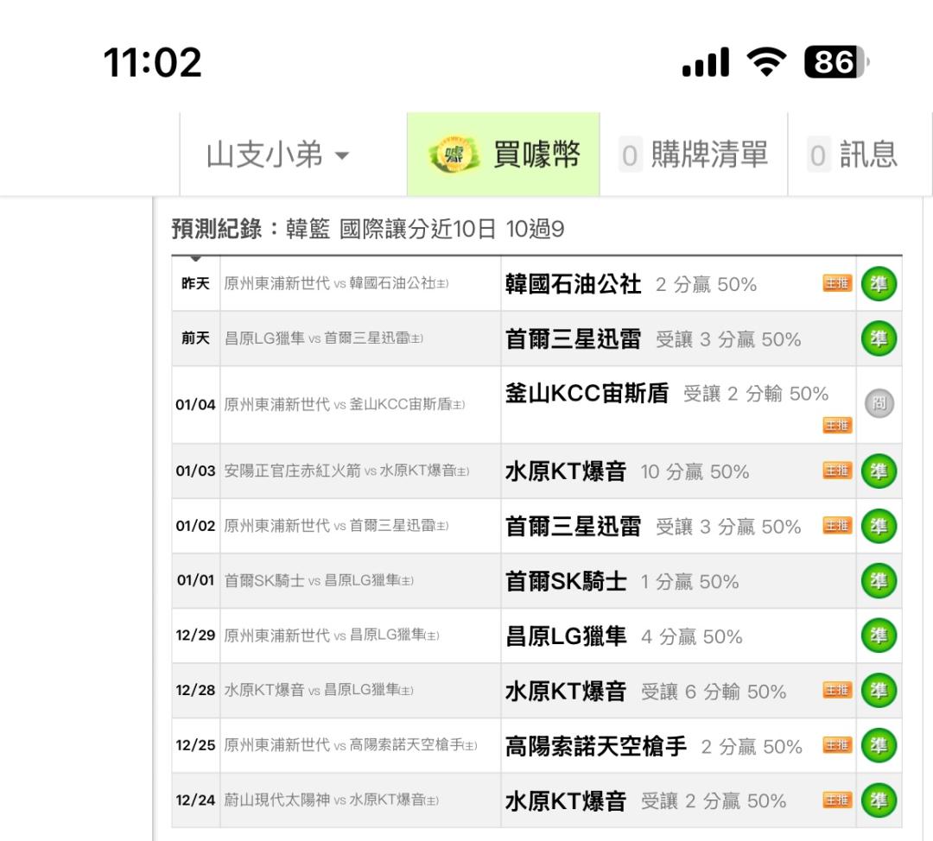Click the green 準 icon in the 12/28 row

pos(879,691)
